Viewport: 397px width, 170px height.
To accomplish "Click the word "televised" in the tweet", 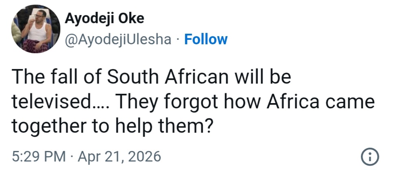I will (51, 102).
